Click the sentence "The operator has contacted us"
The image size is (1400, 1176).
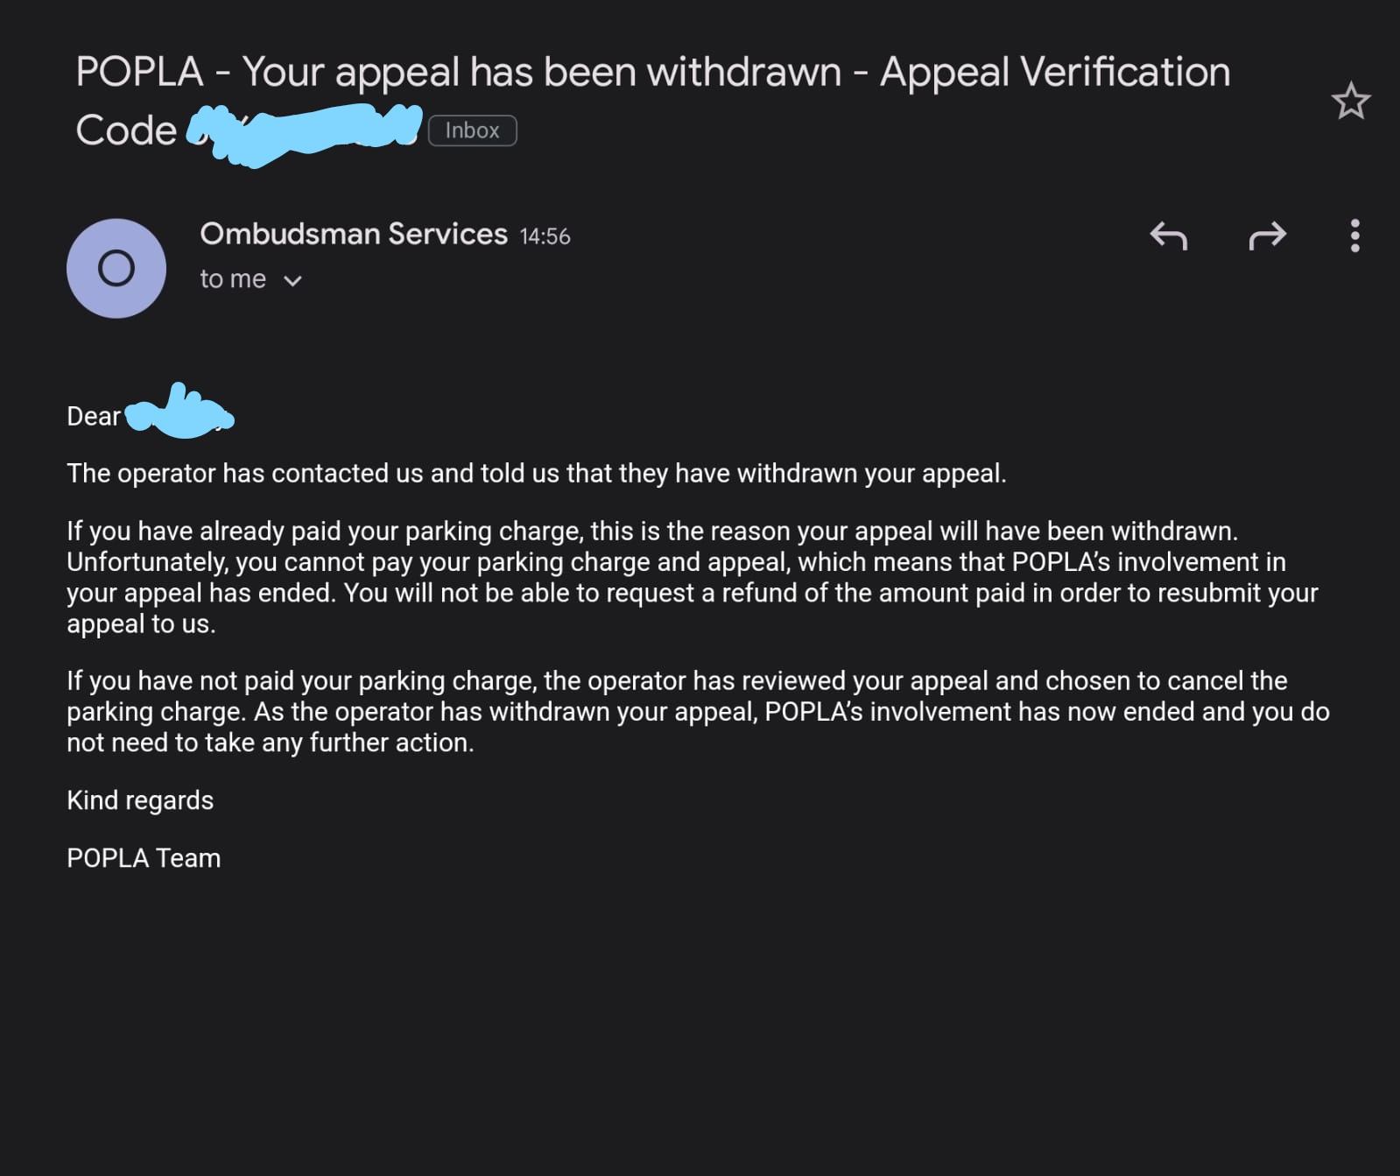(536, 474)
